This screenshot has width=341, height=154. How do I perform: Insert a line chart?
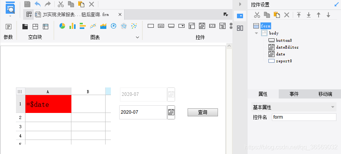click(x=93, y=26)
